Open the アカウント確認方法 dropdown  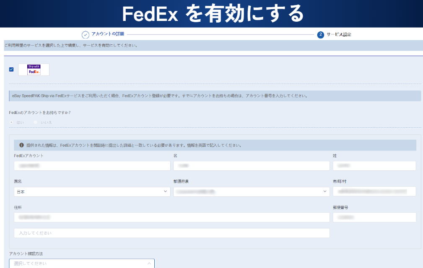82,263
